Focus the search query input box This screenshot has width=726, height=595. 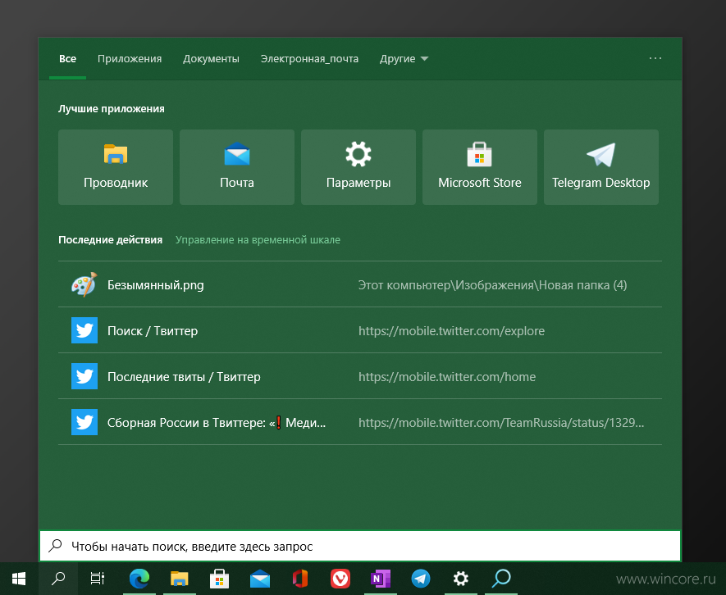click(360, 546)
